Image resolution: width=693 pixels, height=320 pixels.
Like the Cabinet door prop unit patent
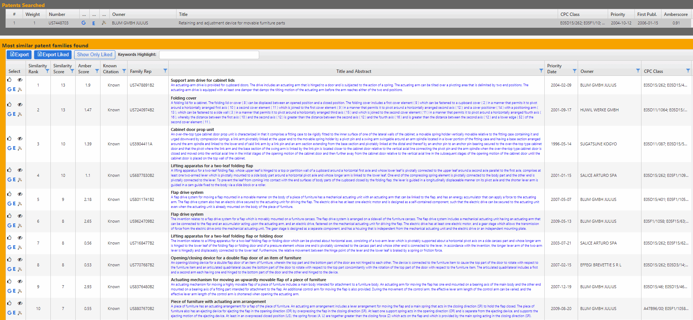[x=9, y=138]
